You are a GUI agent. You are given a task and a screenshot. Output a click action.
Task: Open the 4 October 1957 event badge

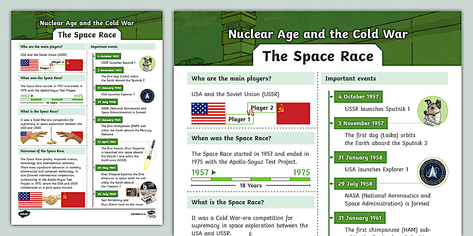tap(358, 97)
